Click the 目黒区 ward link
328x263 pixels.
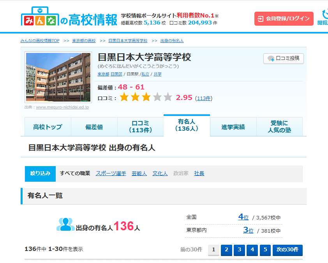(116, 74)
